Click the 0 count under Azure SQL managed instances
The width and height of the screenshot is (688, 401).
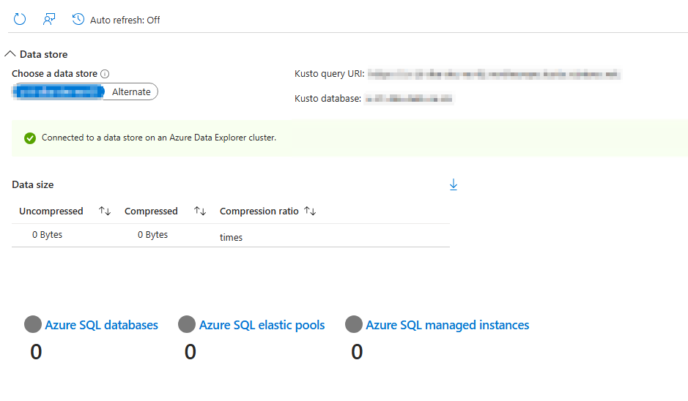point(357,351)
